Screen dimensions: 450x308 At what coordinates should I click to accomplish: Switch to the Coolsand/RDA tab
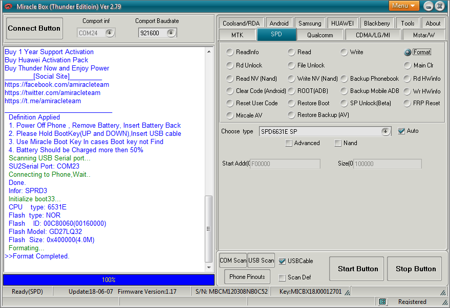(241, 23)
